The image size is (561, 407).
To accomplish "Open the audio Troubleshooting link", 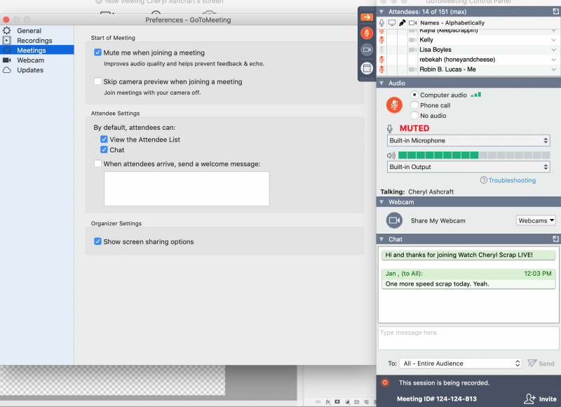I will tap(512, 180).
